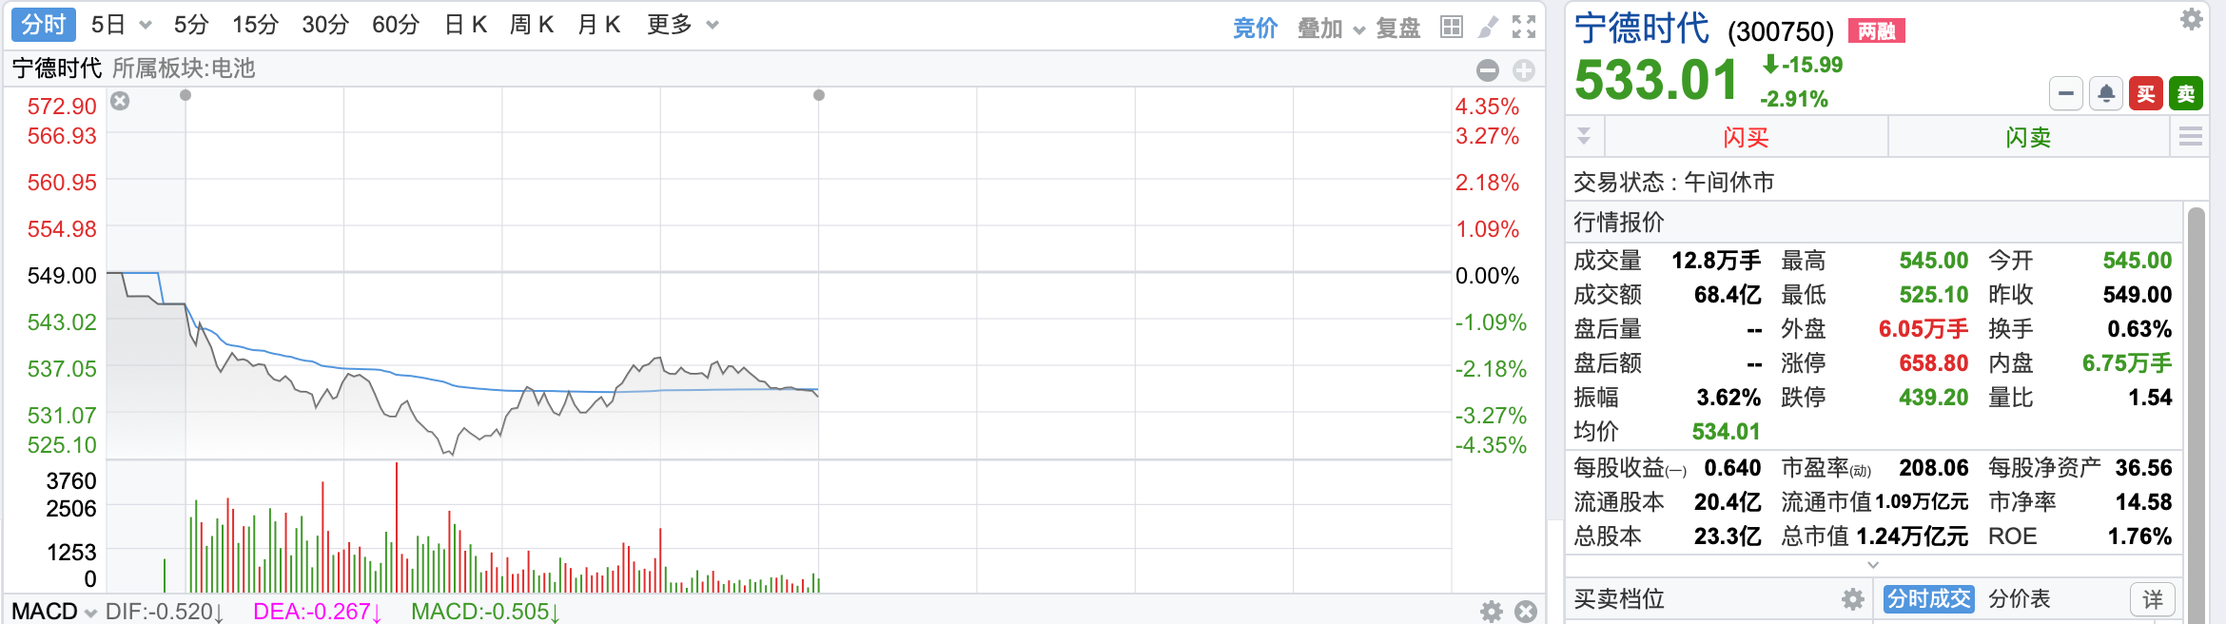Open quote panel settings gear
Image resolution: width=2226 pixels, height=624 pixels.
click(2192, 19)
